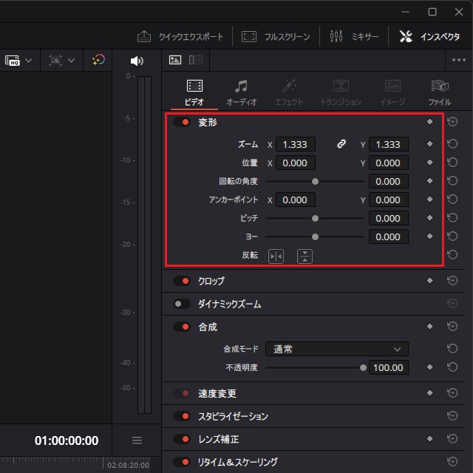Disable the 変形 toggle

182,123
